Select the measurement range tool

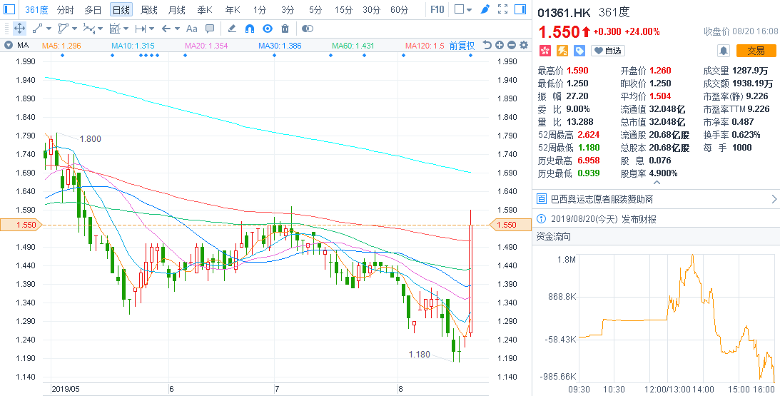point(115,29)
